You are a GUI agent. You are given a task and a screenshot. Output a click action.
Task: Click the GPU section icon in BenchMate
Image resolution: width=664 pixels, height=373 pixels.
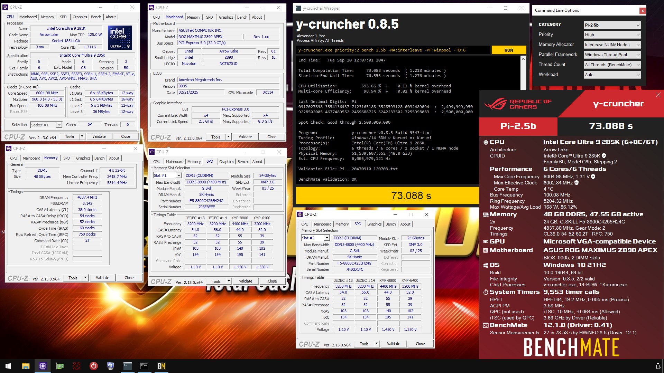[x=486, y=242]
